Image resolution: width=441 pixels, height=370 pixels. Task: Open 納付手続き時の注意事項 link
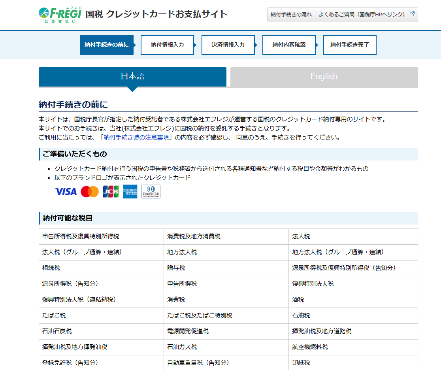136,138
